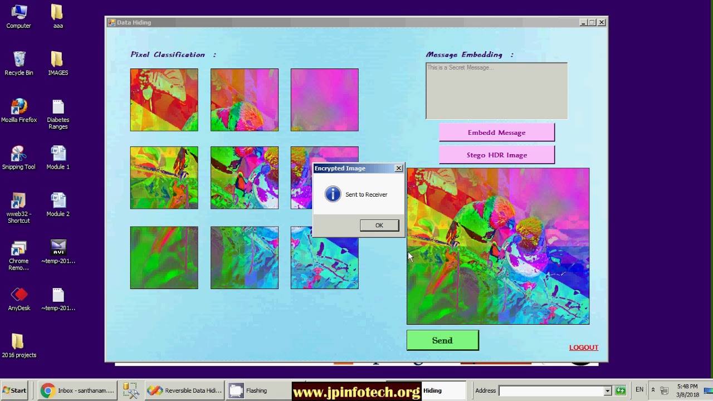Click OK in the Encrypted Image dialog
Image resolution: width=713 pixels, height=401 pixels.
point(379,226)
